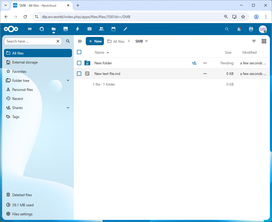This screenshot has height=222, width=272.
Task: Expand the Folder tree chevron
Action: (x=68, y=80)
